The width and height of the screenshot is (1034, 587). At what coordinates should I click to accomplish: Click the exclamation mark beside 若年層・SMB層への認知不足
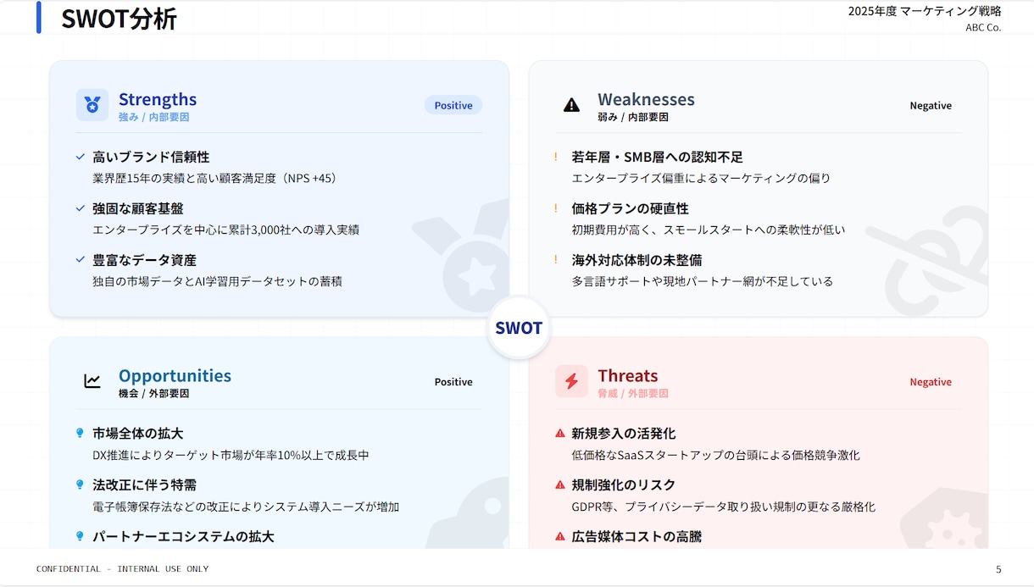556,157
